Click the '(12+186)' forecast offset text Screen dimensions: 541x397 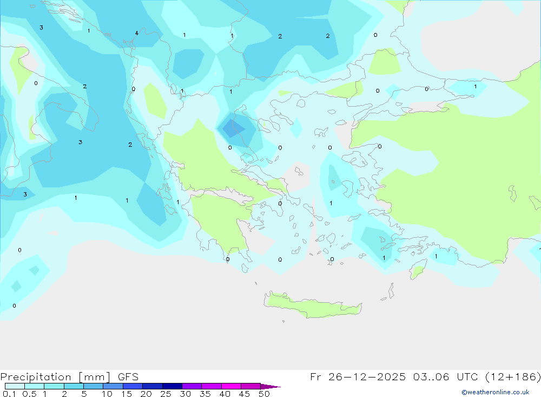coord(513,376)
